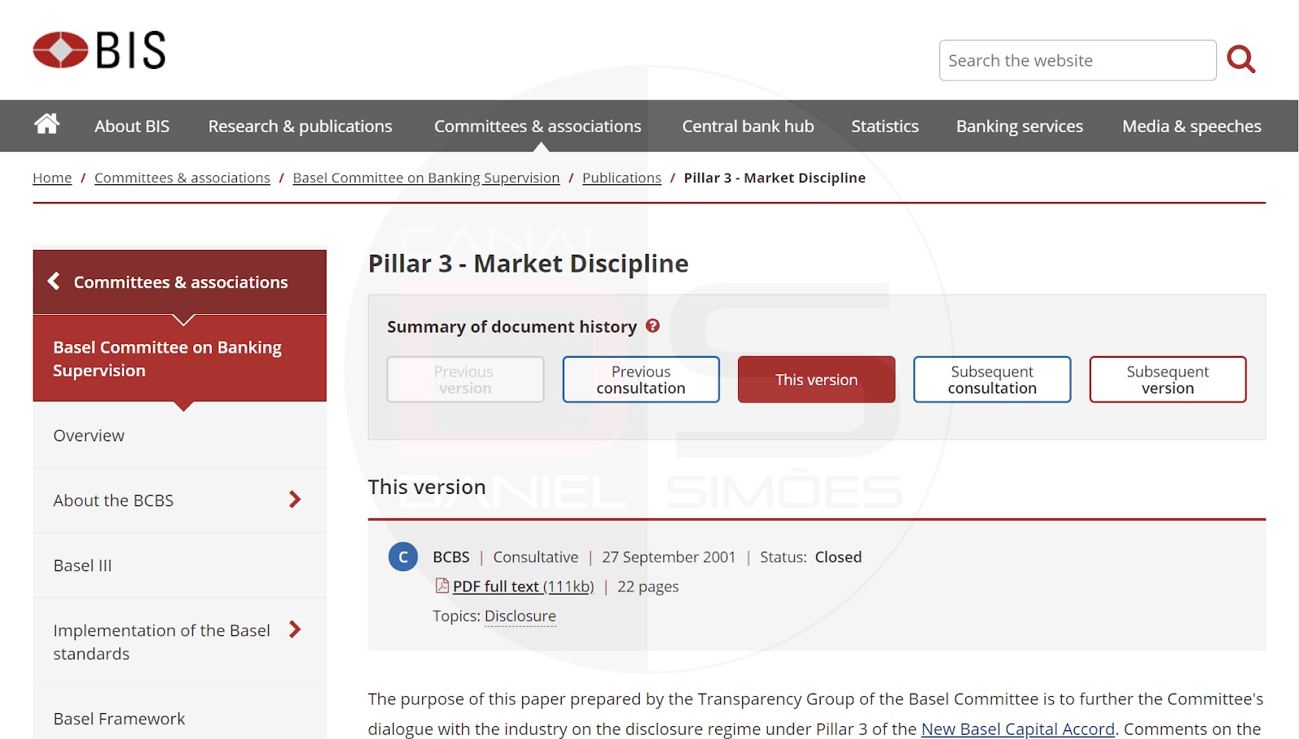
Task: Open Implementation of the Basel standards item
Action: tap(179, 642)
